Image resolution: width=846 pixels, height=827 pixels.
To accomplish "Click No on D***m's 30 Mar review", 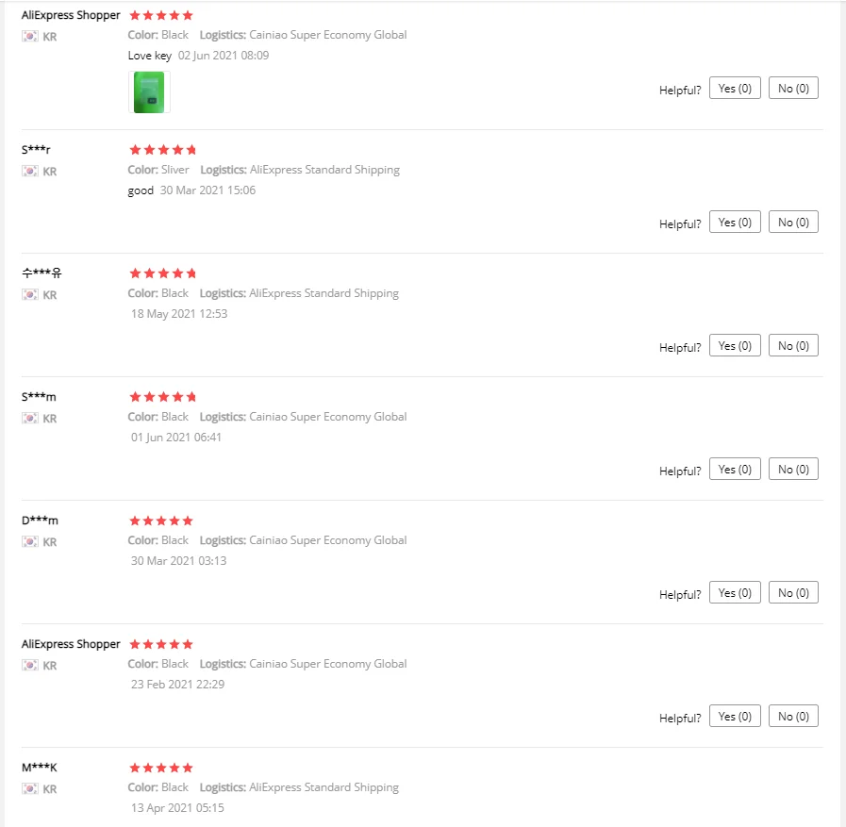I will [793, 593].
